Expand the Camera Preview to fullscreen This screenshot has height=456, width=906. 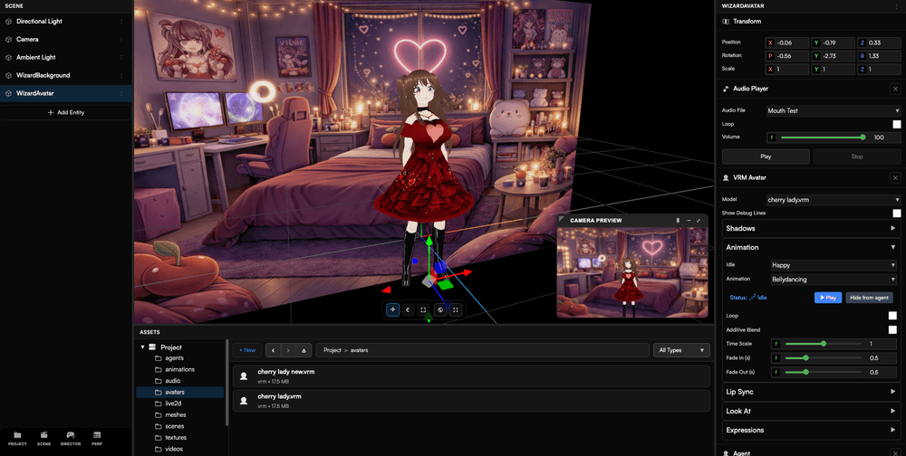(699, 221)
